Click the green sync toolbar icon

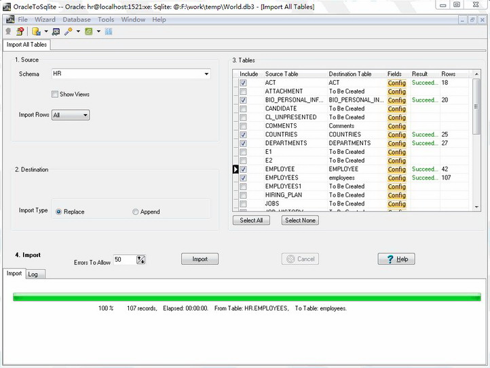pos(88,31)
